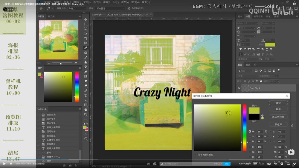The width and height of the screenshot is (299, 168).
Task: Open the 所有图层 sample dropdown
Action: pyautogui.click(x=110, y=8)
